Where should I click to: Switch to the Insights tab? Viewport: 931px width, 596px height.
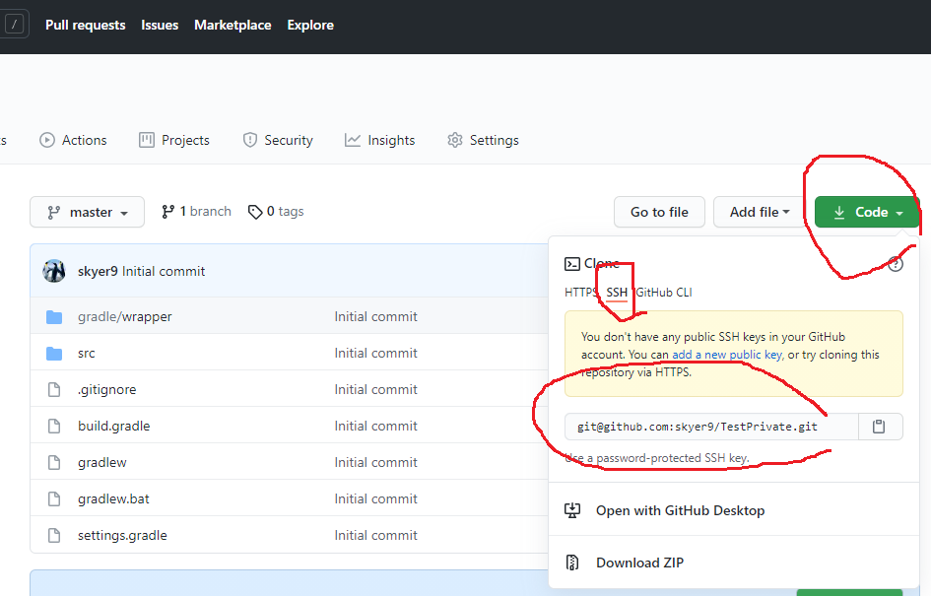click(380, 140)
